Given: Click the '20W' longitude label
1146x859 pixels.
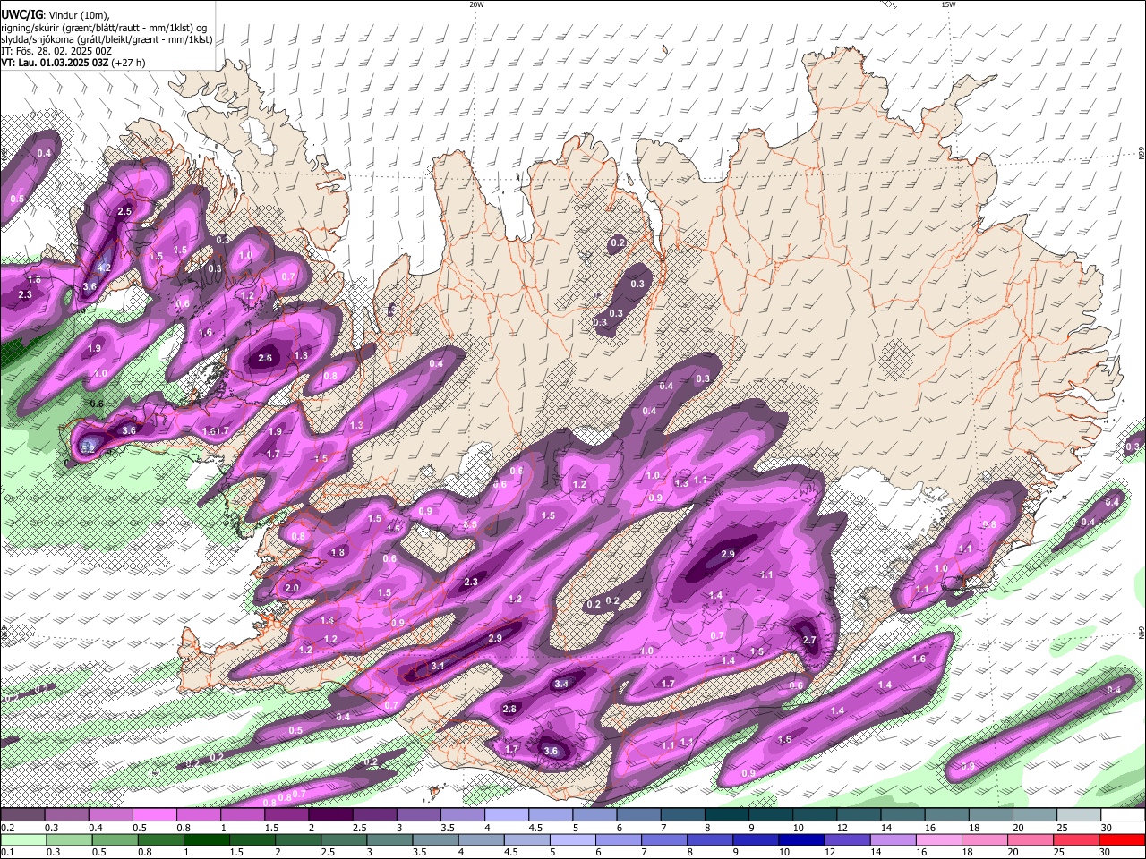Looking at the screenshot, I should click(476, 4).
